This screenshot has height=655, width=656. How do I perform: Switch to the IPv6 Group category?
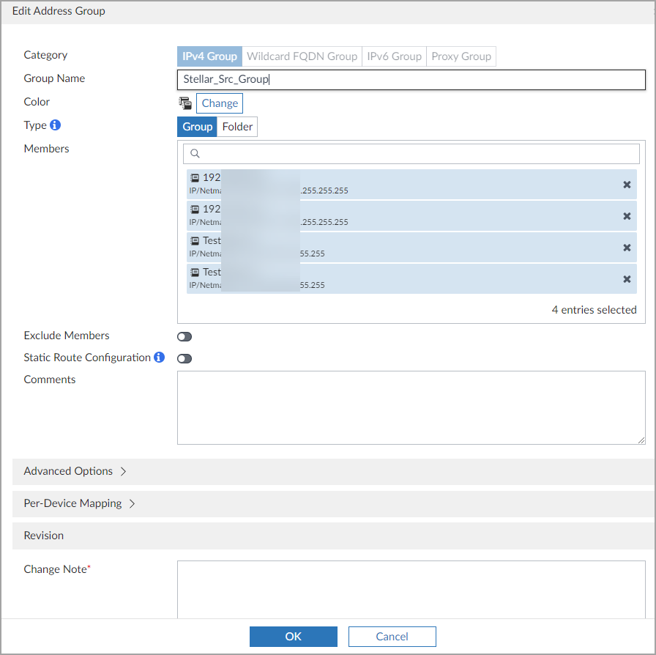394,56
